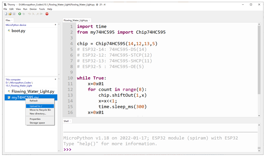Image resolution: width=266 pixels, height=157 pixels.
Task: Click the Resume debug icon
Action: [x=41, y=14]
